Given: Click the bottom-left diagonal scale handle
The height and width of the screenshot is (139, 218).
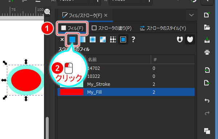Looking at the screenshot, I should tap(5, 97).
